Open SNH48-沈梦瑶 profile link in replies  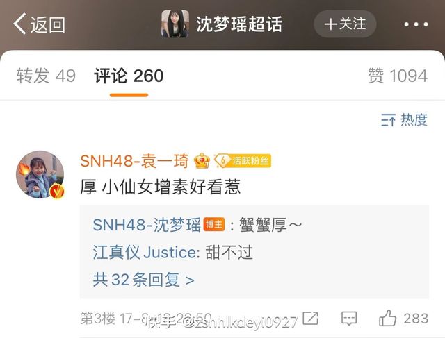(147, 225)
